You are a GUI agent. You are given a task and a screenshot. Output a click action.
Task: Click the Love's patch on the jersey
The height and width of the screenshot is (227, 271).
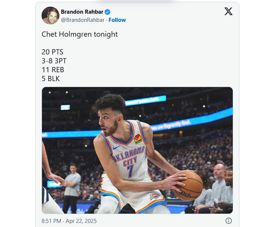138,139
